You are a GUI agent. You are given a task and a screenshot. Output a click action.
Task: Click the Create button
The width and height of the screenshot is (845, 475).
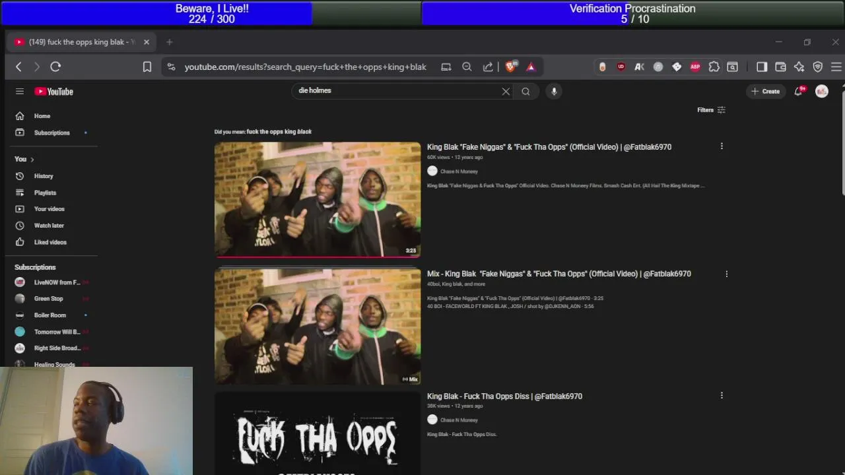pyautogui.click(x=766, y=92)
